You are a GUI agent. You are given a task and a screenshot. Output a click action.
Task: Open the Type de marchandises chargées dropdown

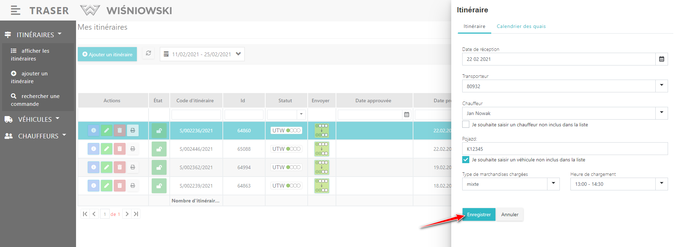coord(553,184)
